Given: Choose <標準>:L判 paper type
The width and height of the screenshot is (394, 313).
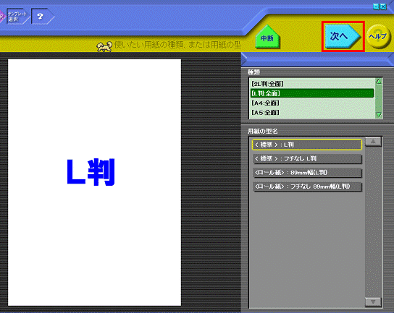Looking at the screenshot, I should (x=307, y=145).
